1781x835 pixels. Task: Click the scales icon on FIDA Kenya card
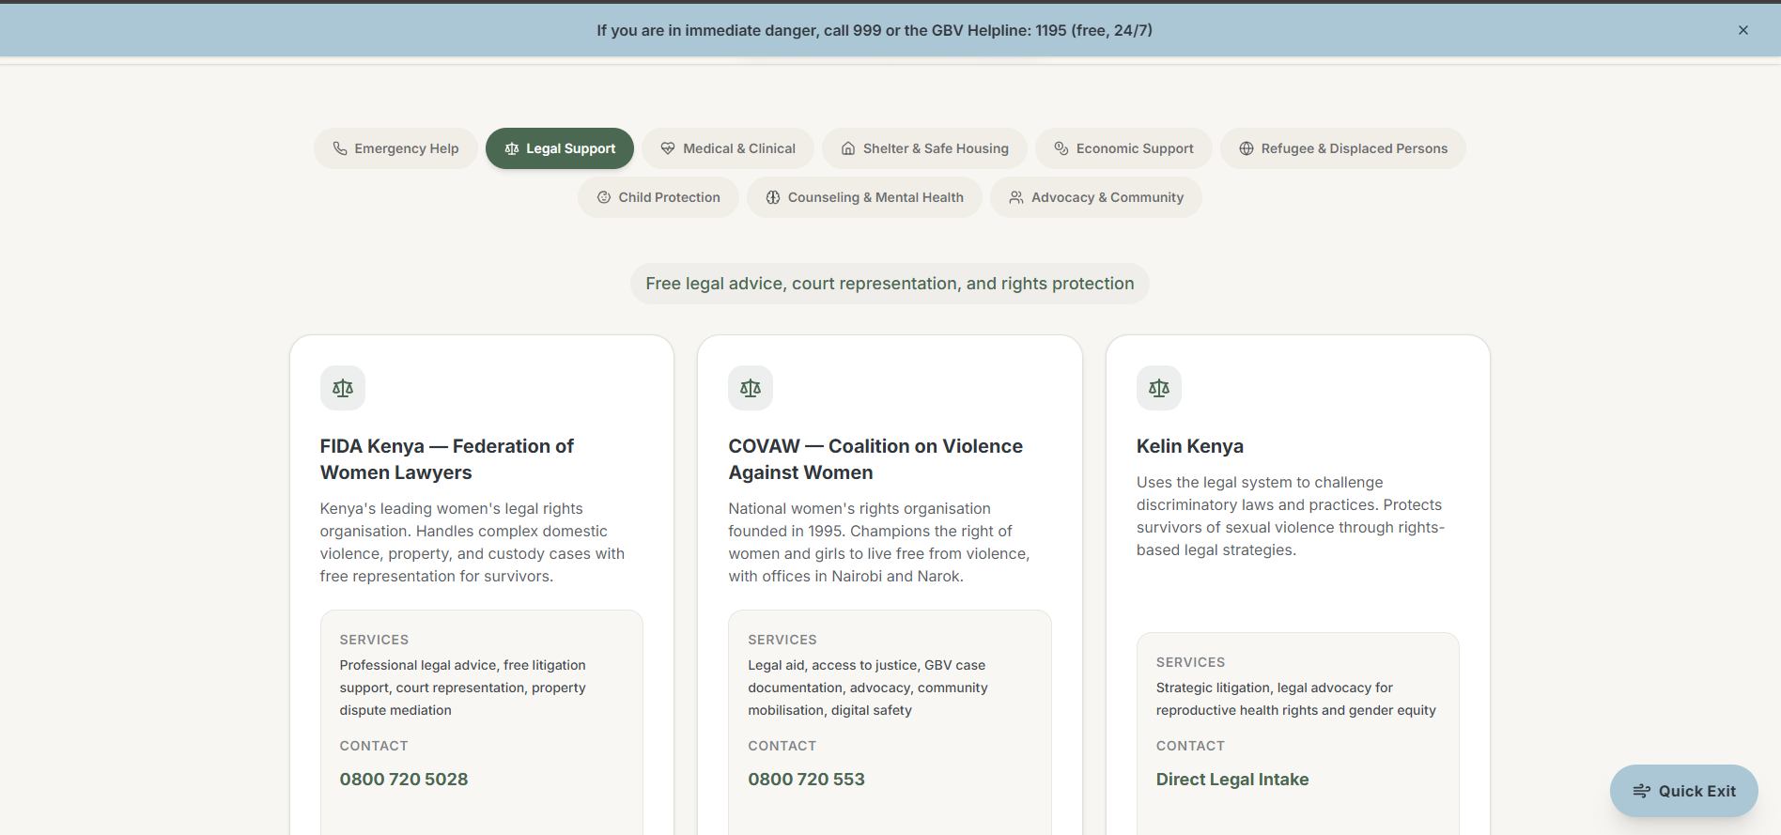pyautogui.click(x=343, y=388)
